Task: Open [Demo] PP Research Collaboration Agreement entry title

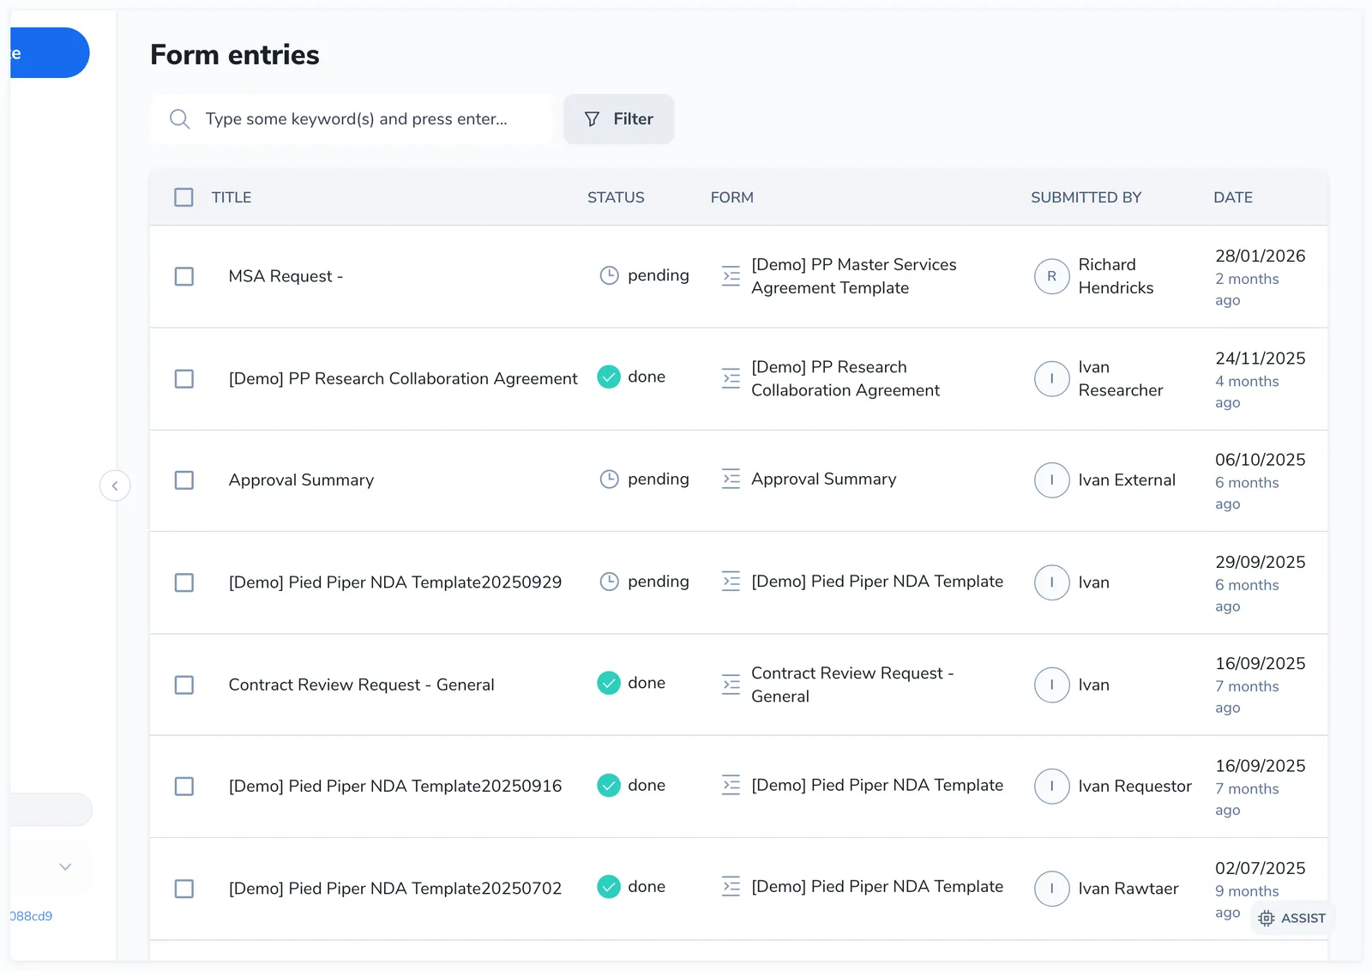Action: click(x=403, y=378)
